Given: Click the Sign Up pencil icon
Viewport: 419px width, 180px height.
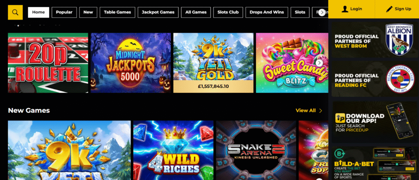Looking at the screenshot, I should pyautogui.click(x=389, y=9).
